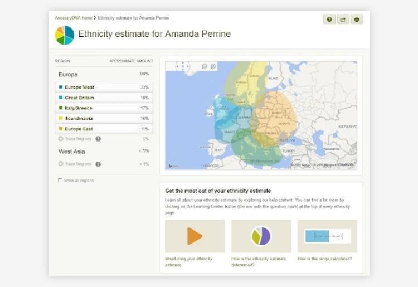The height and width of the screenshot is (287, 418).
Task: Click the print icon button
Action: tap(357, 20)
